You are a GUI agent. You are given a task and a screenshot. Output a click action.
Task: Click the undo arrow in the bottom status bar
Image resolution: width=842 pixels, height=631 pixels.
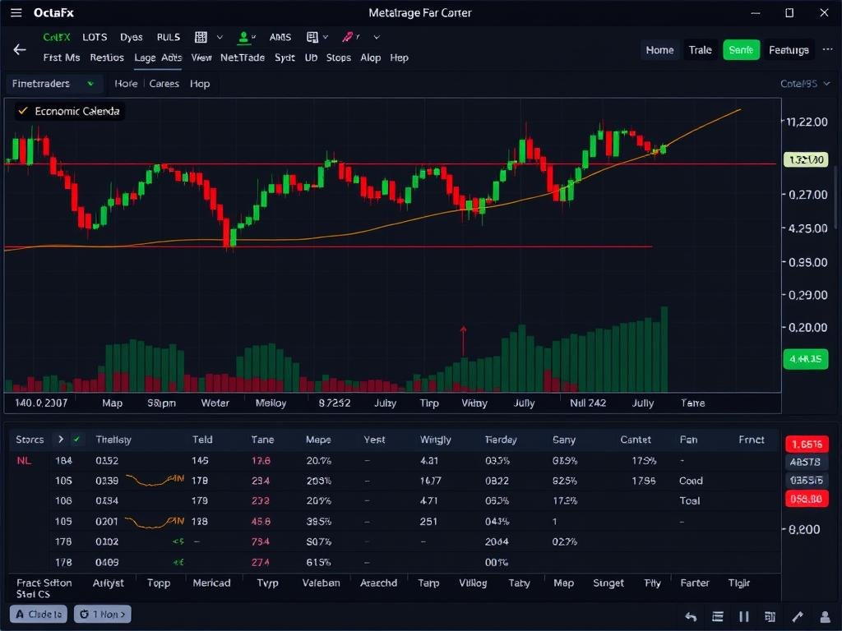(692, 616)
